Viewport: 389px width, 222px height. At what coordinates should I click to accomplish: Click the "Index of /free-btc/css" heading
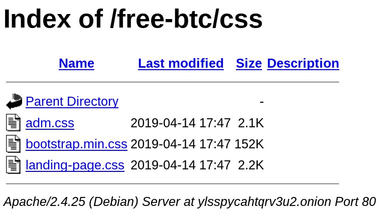133,19
